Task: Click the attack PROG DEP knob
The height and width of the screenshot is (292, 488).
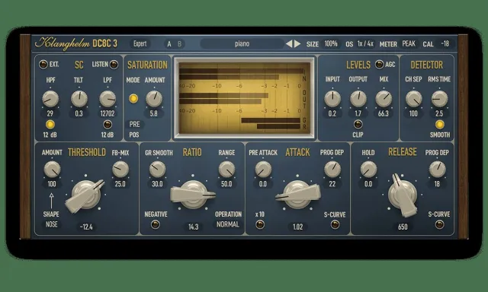Action: coord(332,169)
